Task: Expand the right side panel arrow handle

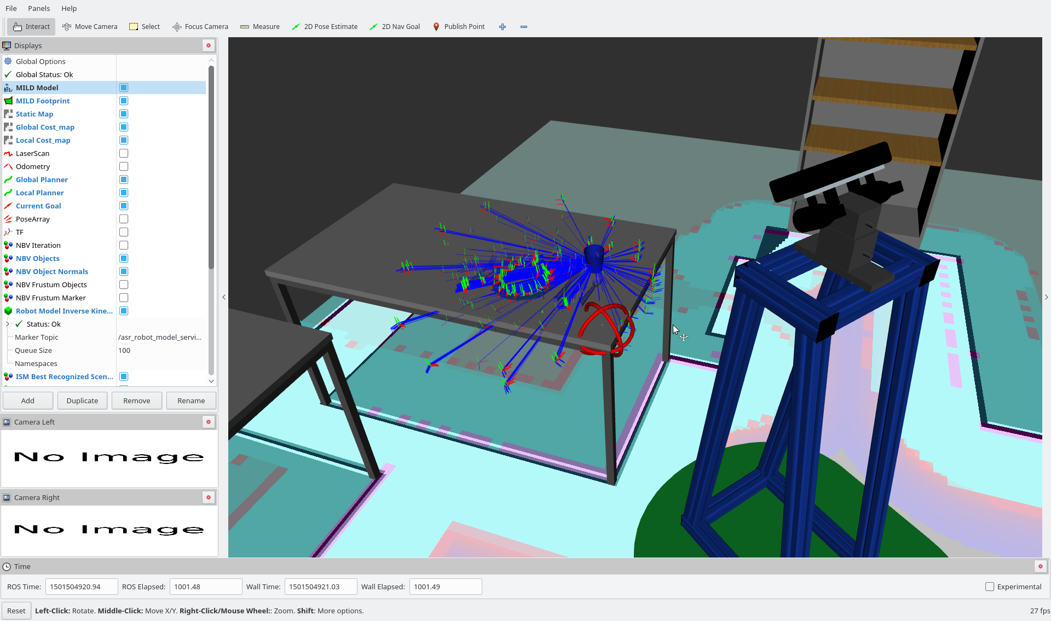Action: click(x=1046, y=297)
